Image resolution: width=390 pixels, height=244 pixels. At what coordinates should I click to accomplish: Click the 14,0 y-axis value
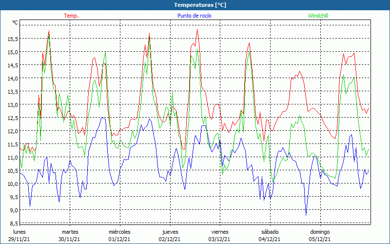pos(13,79)
